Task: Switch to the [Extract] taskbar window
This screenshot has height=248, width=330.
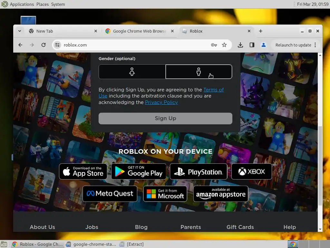Action: [x=131, y=244]
